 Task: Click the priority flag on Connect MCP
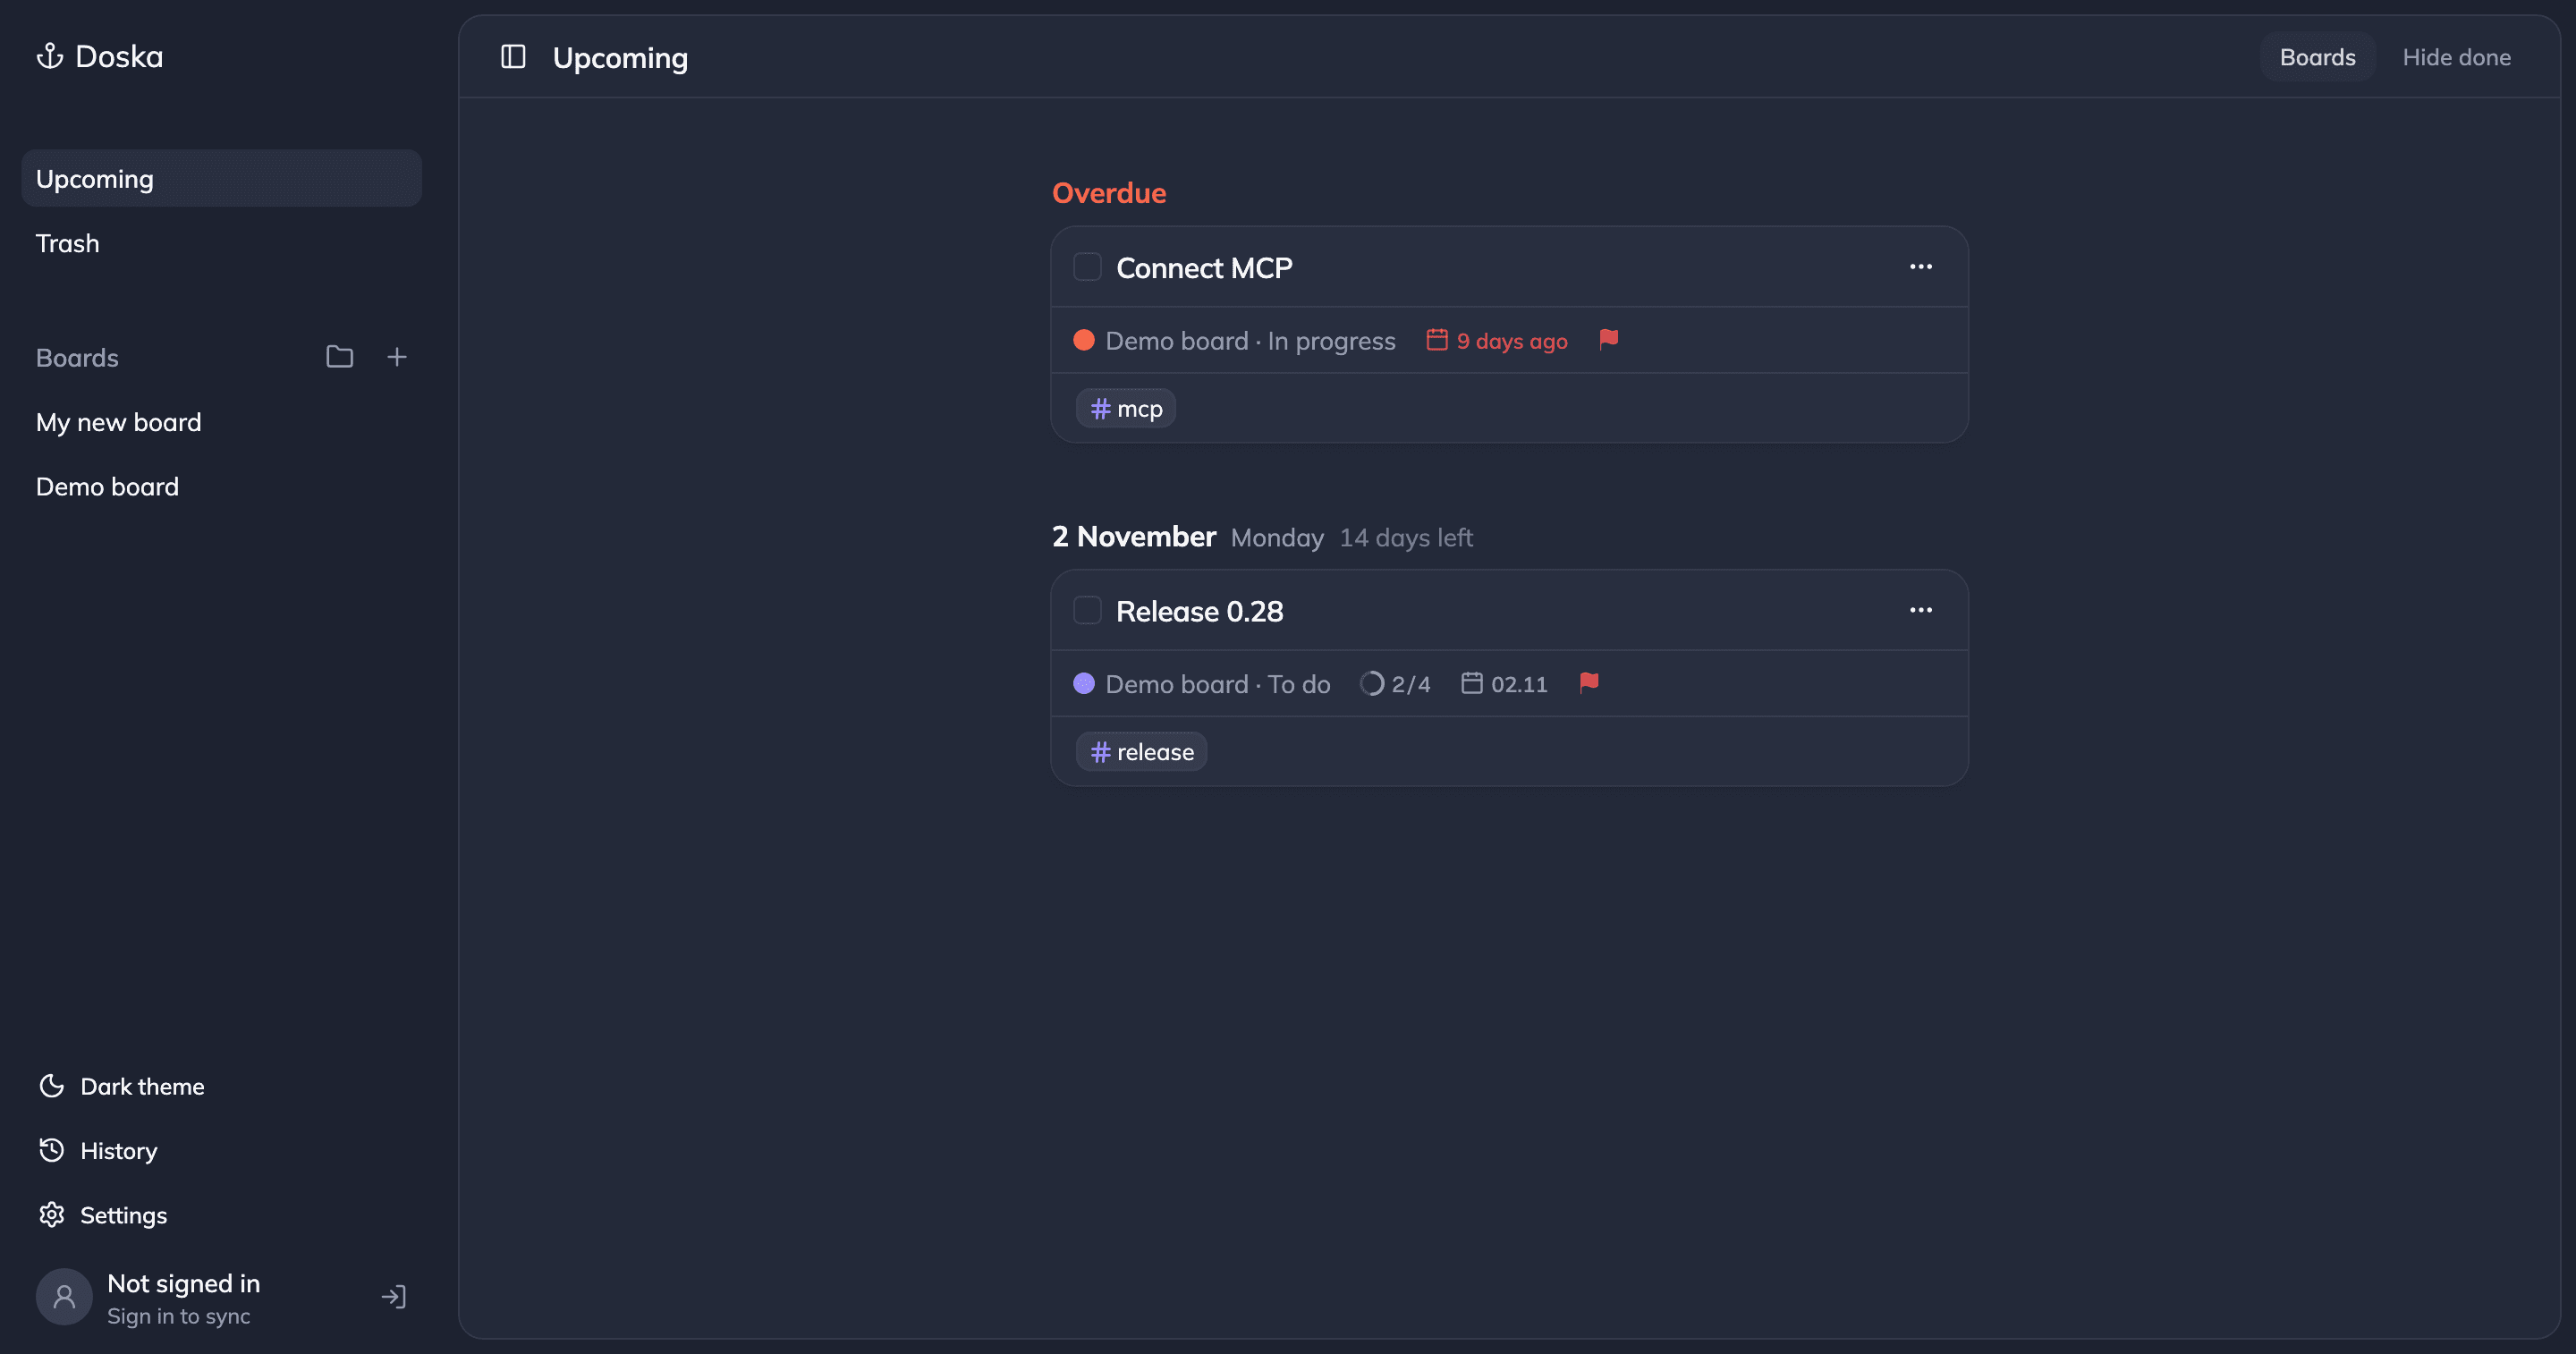coord(1609,340)
